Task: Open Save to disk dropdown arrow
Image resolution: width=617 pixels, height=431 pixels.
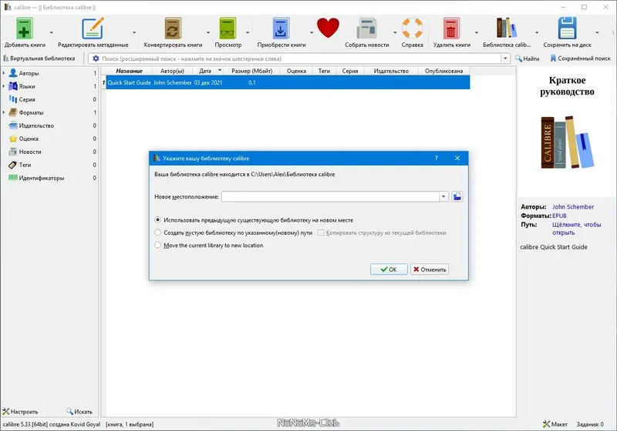Action: 597,32
